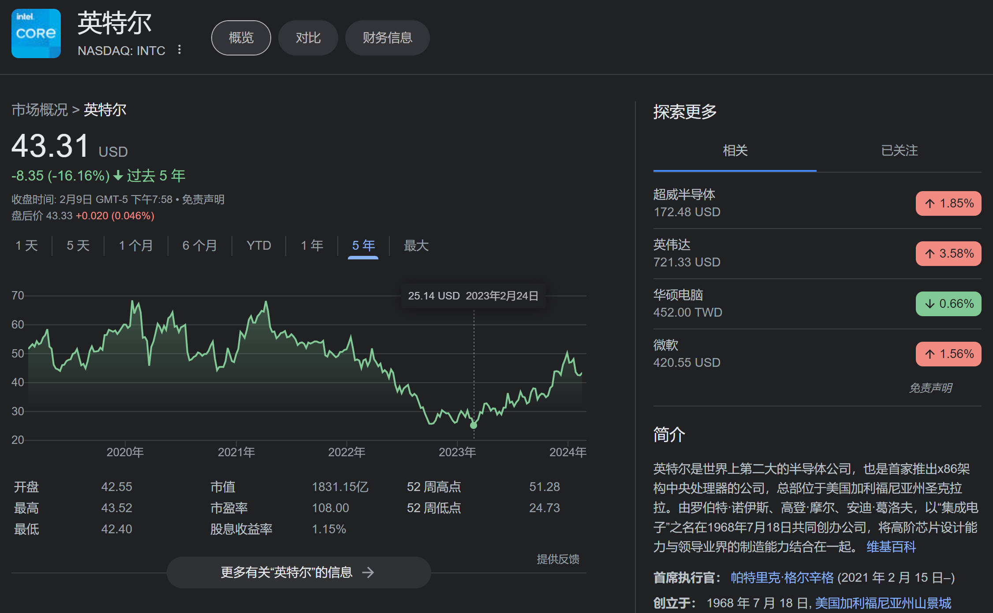Switch to the 已关注 tab
Screen dimensions: 993x613
pyautogui.click(x=899, y=151)
